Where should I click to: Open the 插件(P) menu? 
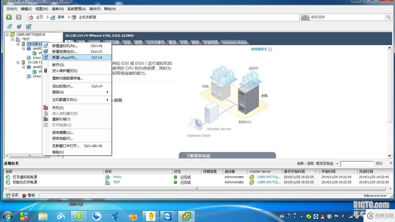point(95,9)
